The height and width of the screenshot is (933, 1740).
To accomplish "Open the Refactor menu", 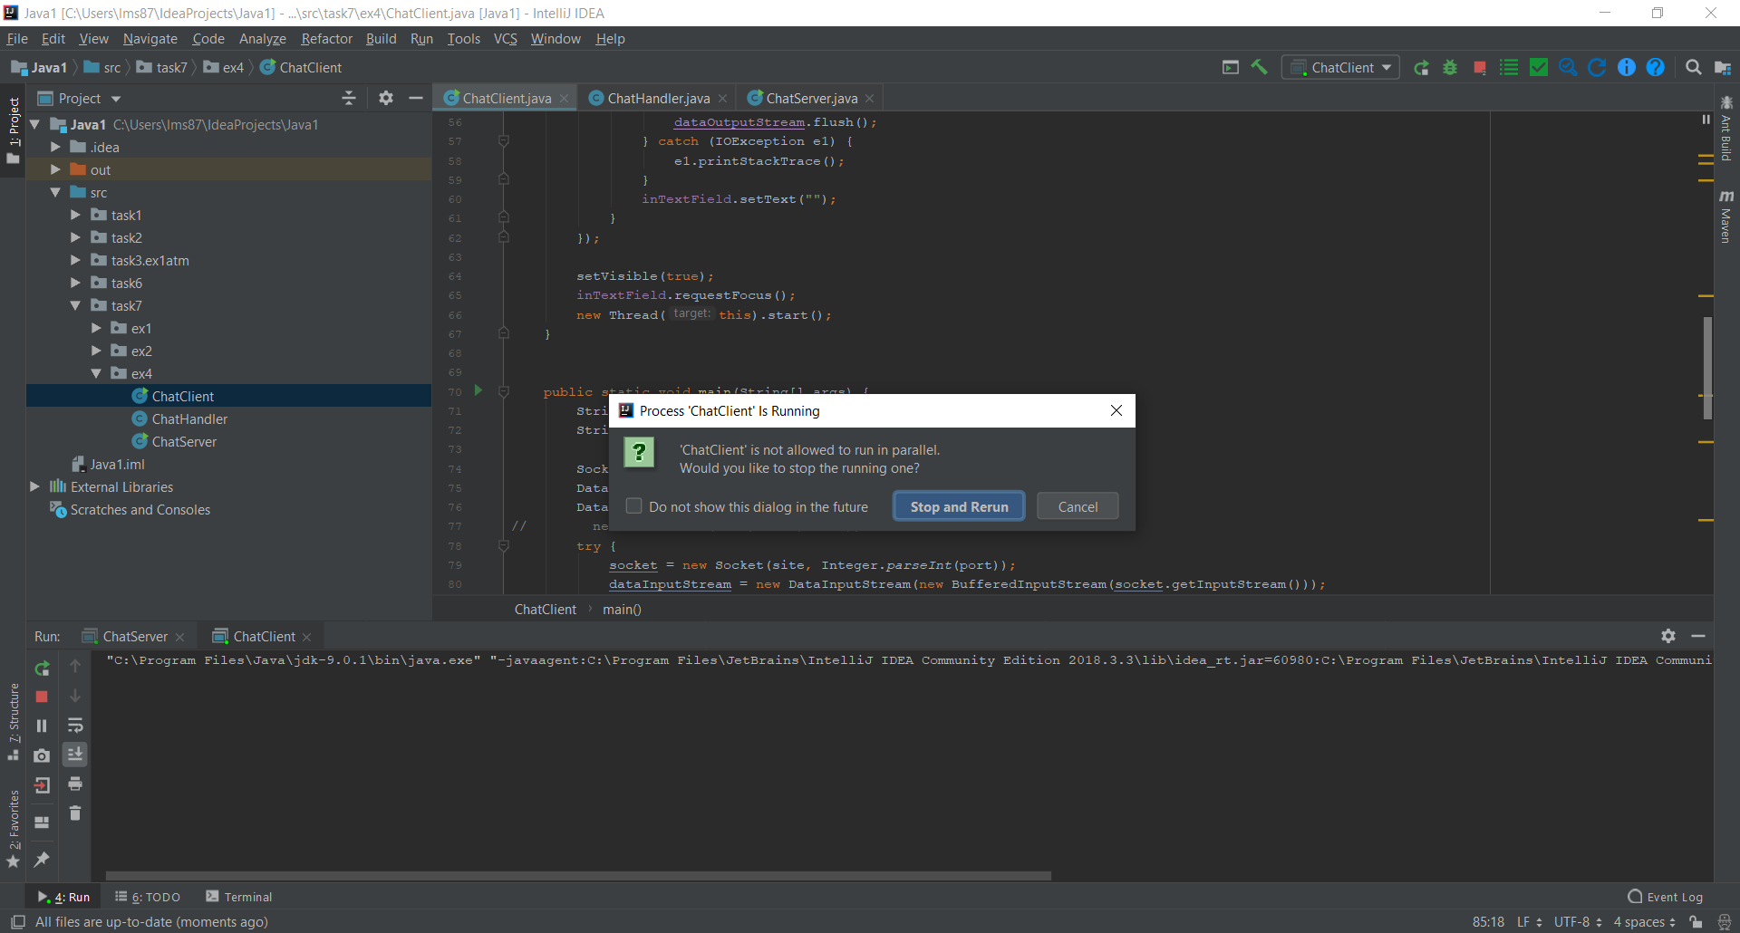I will click(326, 39).
